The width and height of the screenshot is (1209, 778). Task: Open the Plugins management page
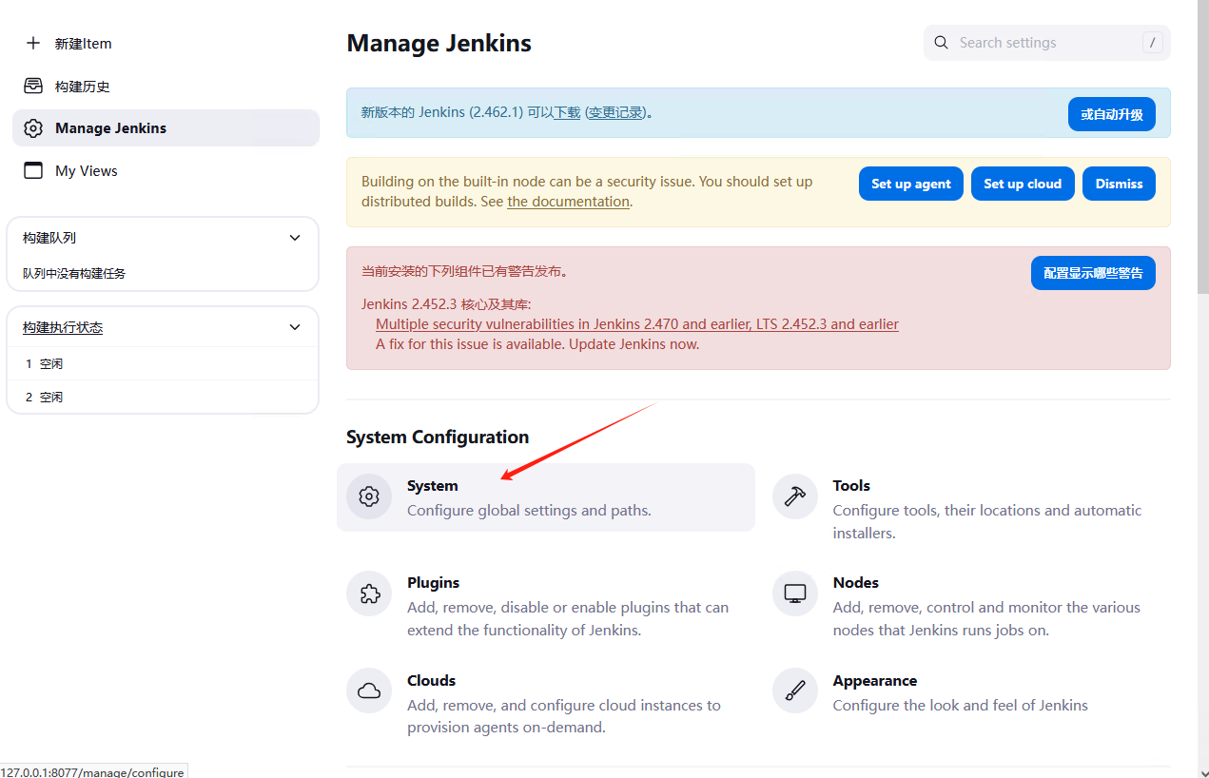click(x=546, y=606)
